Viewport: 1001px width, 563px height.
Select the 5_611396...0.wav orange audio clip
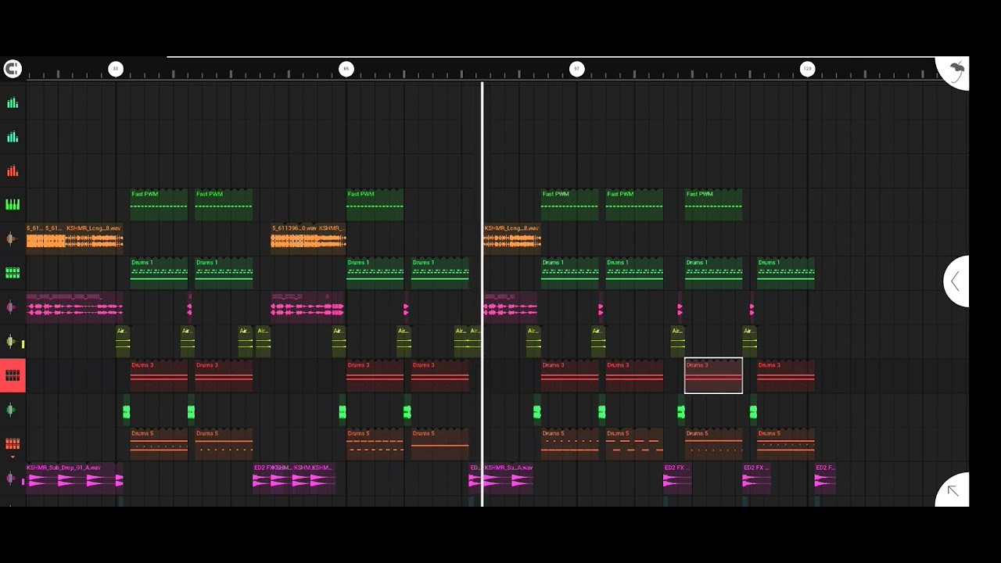click(x=294, y=239)
